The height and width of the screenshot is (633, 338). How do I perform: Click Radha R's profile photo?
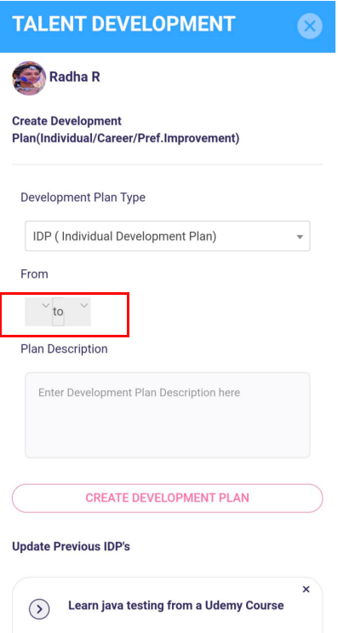click(29, 78)
